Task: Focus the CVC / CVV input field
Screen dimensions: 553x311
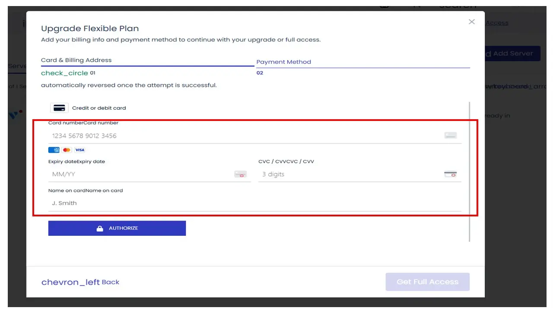Action: (359, 175)
